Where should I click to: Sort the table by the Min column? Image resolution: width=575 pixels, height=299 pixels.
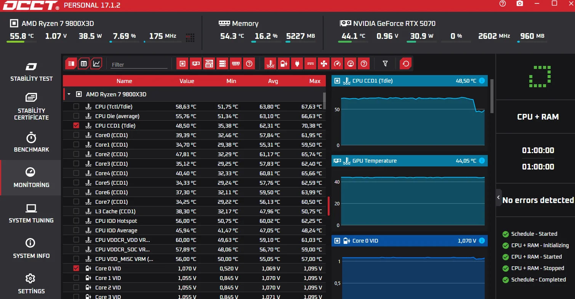point(231,81)
